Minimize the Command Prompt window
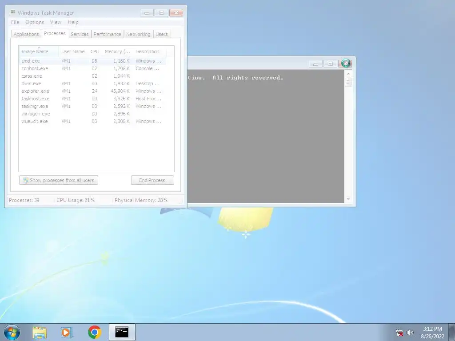455x341 pixels. (316, 64)
